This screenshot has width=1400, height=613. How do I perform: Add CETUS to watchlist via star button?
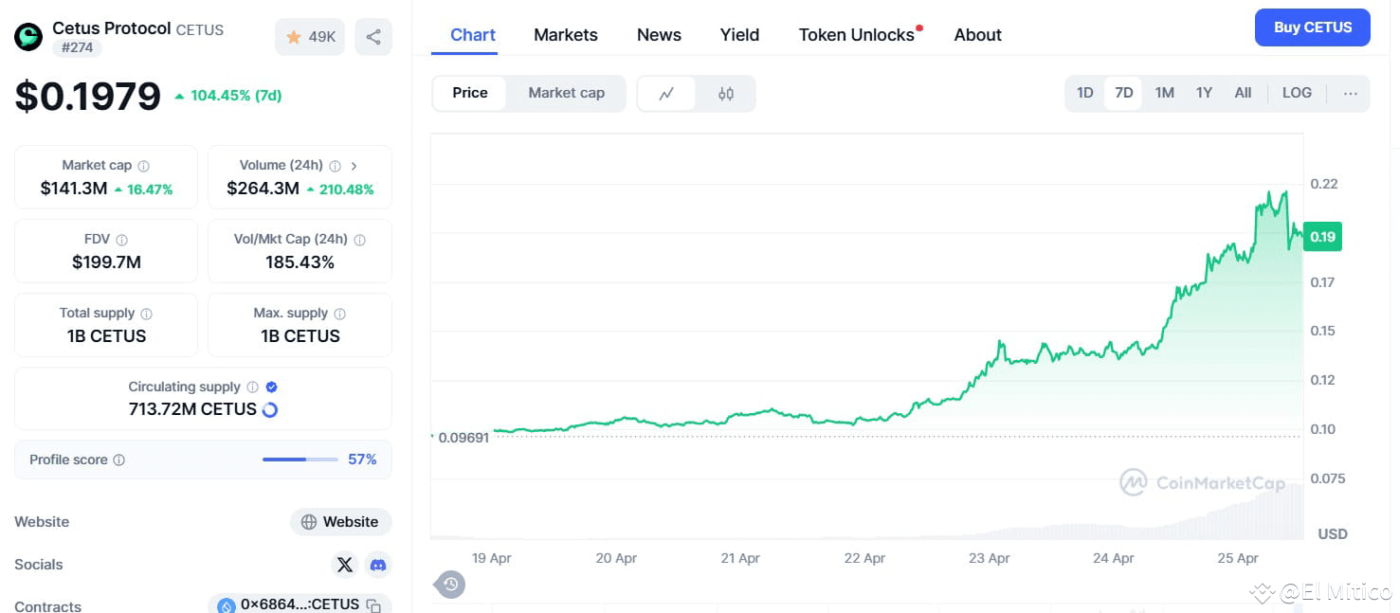pyautogui.click(x=310, y=37)
